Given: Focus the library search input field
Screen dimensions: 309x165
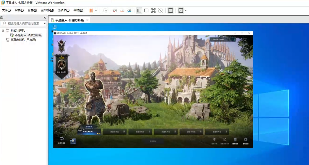Looking at the screenshot, I should [23, 23].
